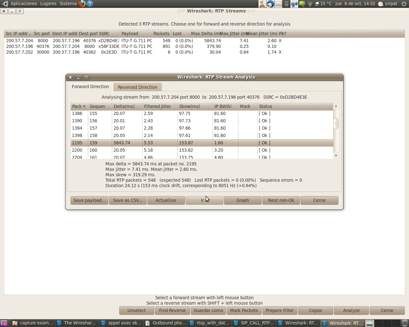Sort by Filtered Jitter column header
The image size is (409, 327).
tap(160, 106)
